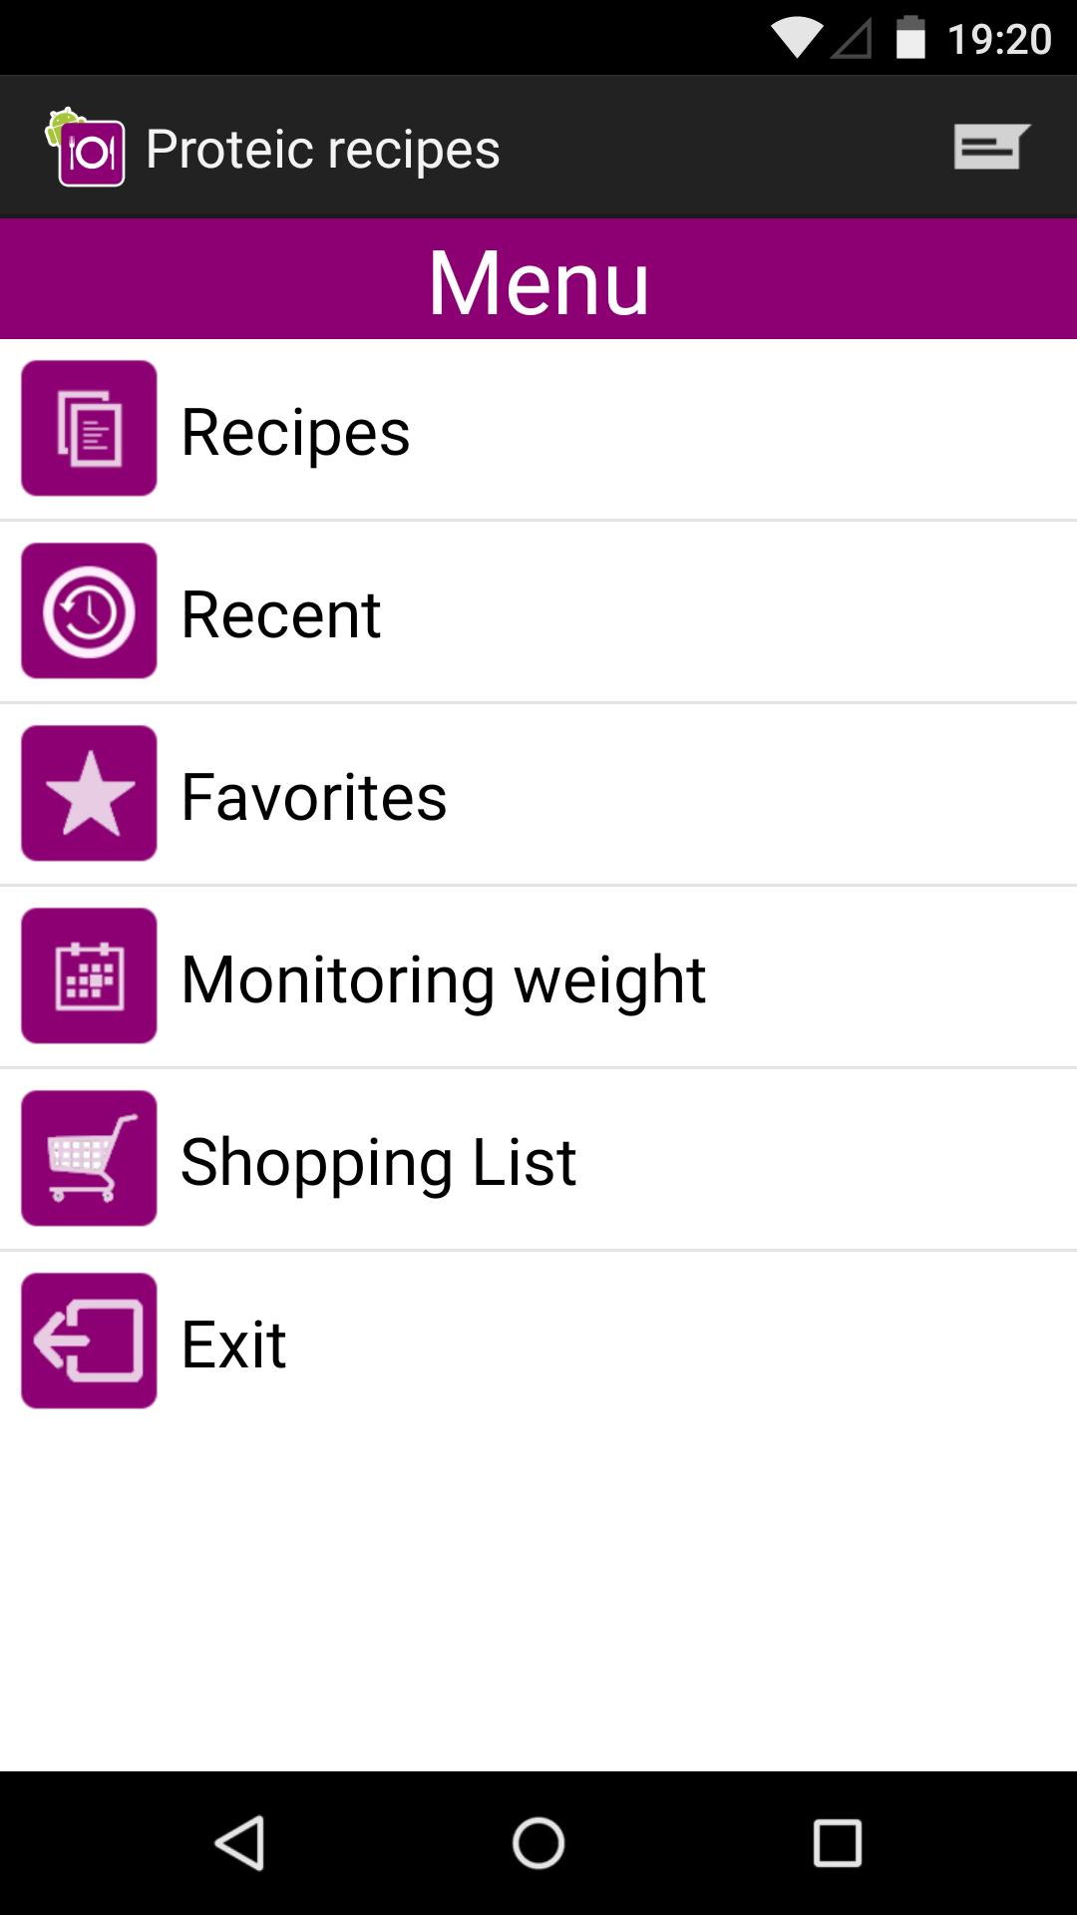Open the Favorites label

313,797
